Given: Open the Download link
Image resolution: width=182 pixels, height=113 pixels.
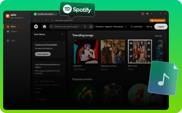Looking at the screenshot, I should point(118,27).
